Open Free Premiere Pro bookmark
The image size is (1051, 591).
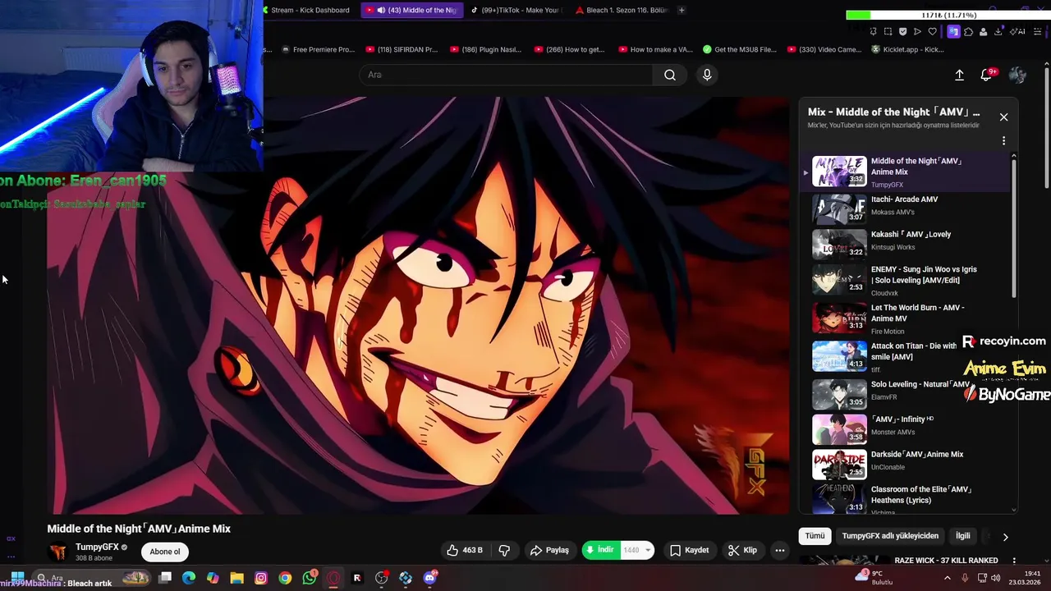[x=317, y=49]
